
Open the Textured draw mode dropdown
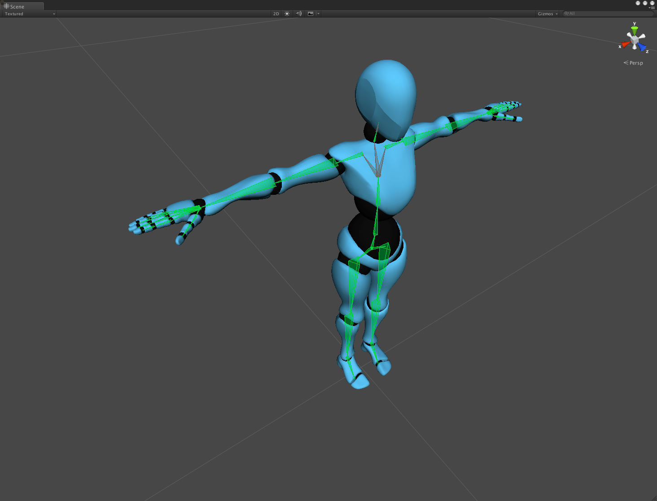click(x=30, y=14)
